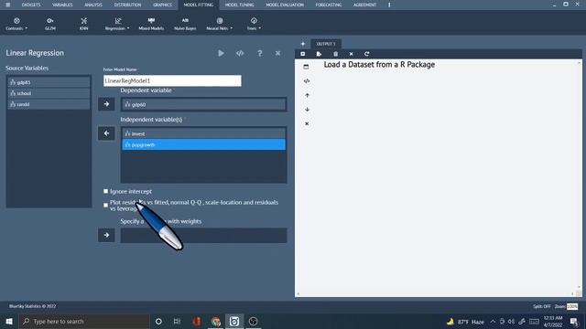Image resolution: width=586 pixels, height=329 pixels.
Task: Select school in Source Variables
Action: [49, 93]
